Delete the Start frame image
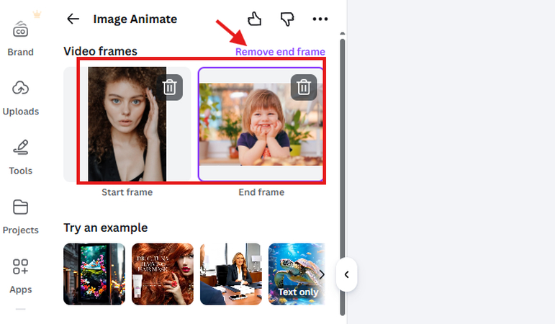 170,87
